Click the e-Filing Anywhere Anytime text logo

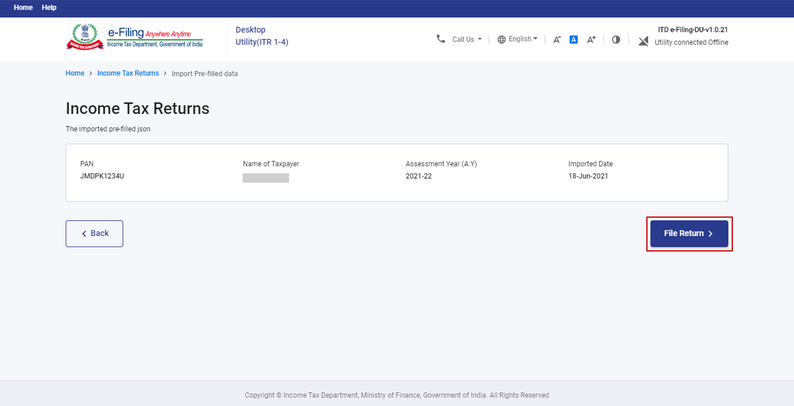click(x=155, y=37)
